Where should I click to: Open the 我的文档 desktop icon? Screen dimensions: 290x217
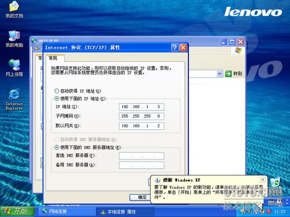14,10
